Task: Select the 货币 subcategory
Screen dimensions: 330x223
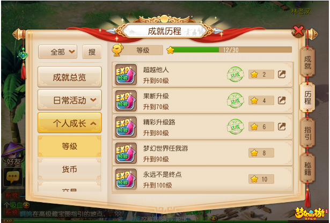Action: click(70, 169)
